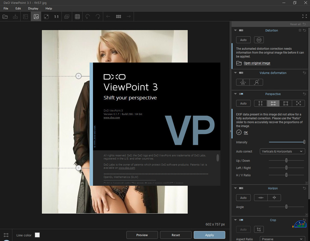The image size is (310, 241).
Task: Reset the Volume deformation palette
Action: [x=304, y=73]
